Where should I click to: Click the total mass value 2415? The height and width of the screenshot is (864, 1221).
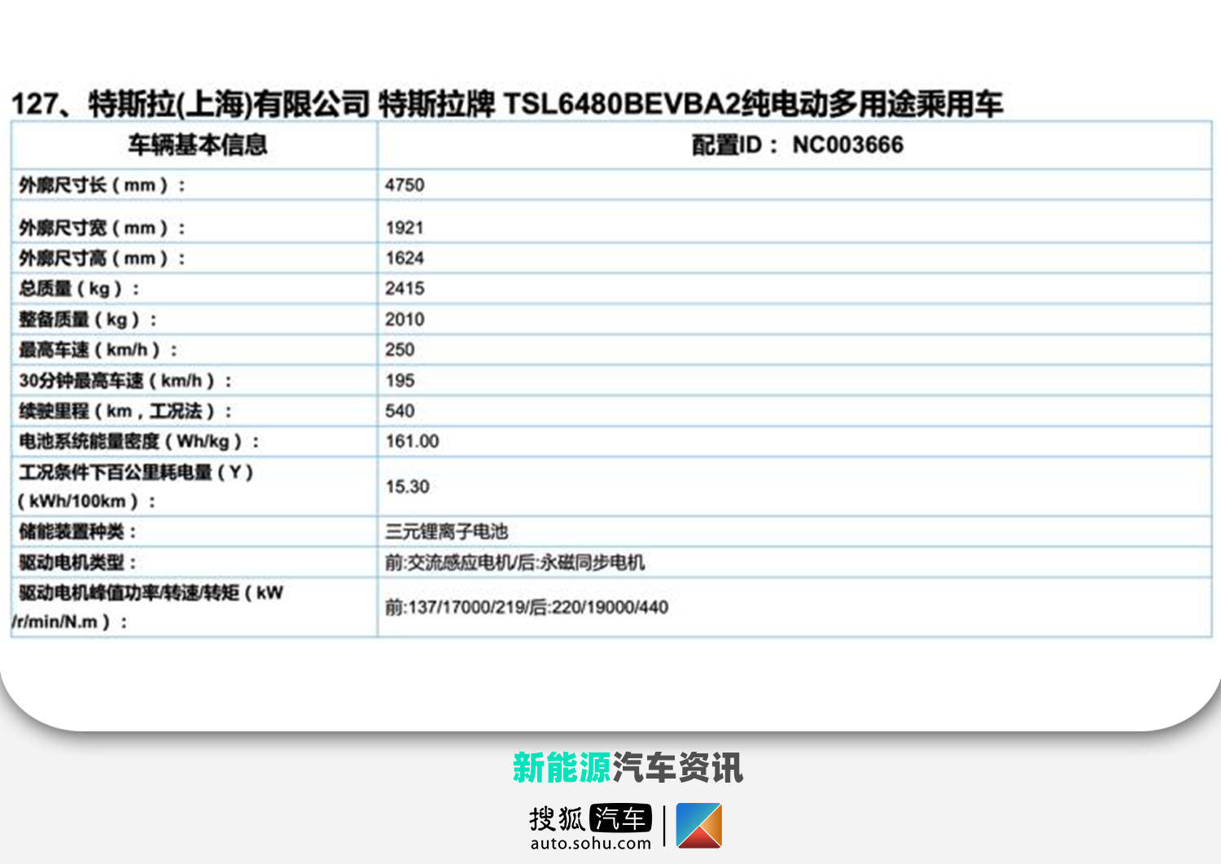[x=405, y=288]
